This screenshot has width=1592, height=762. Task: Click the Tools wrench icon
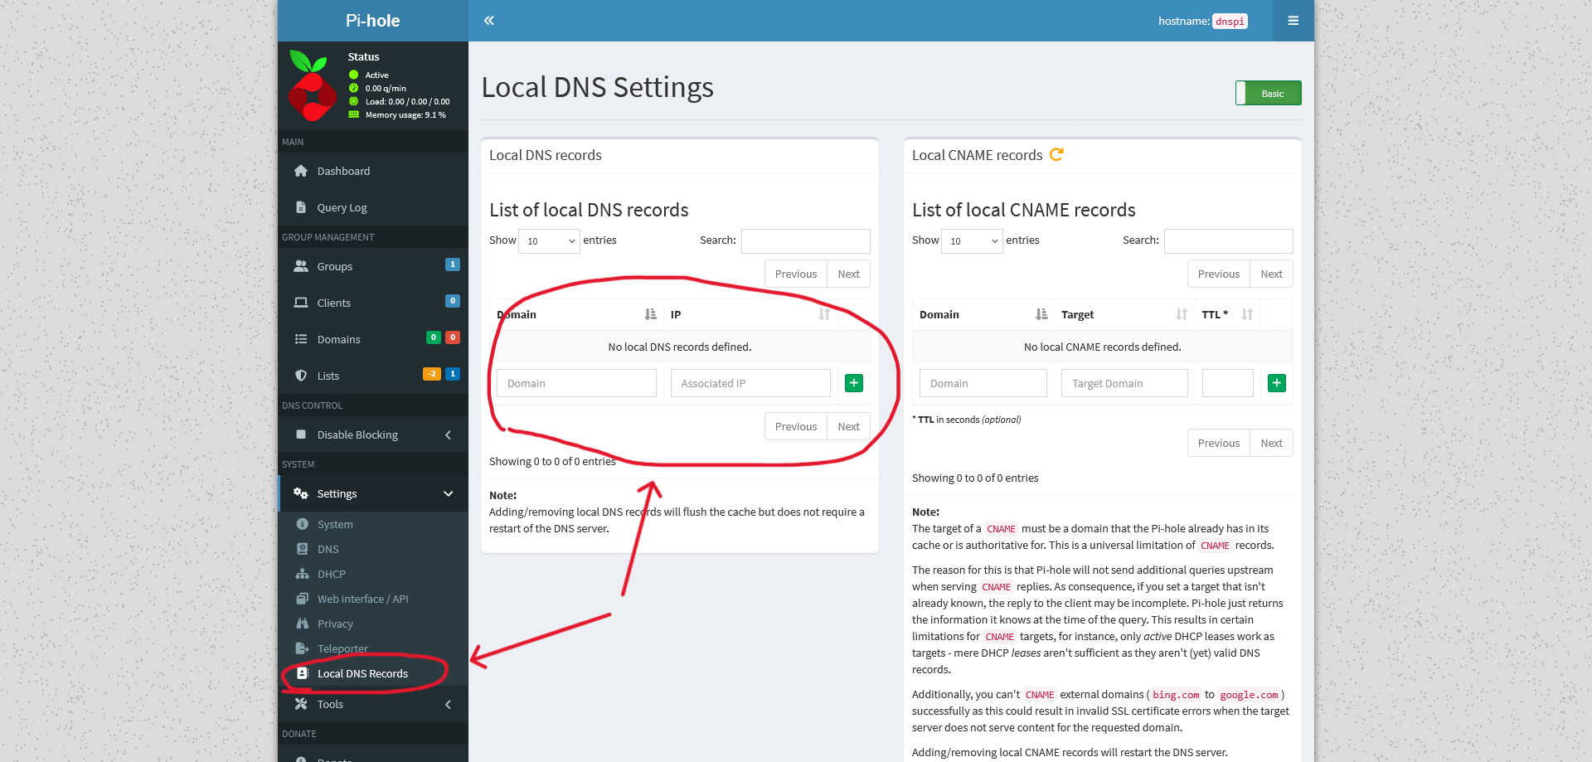(301, 704)
